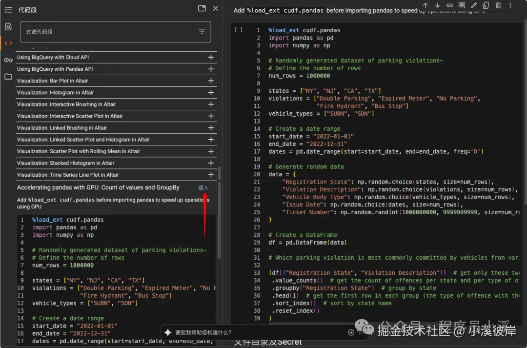This screenshot has width=527, height=348.
Task: Select the Visualization: Histogram in Altair title text
Action: [56, 92]
